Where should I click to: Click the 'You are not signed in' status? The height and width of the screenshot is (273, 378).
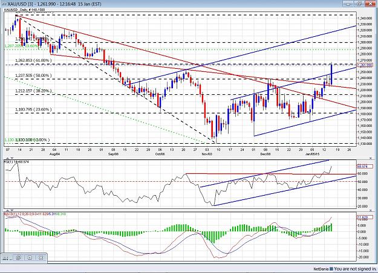355,269
